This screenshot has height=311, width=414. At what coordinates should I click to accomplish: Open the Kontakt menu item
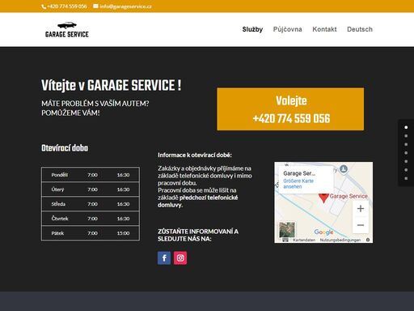coord(324,29)
